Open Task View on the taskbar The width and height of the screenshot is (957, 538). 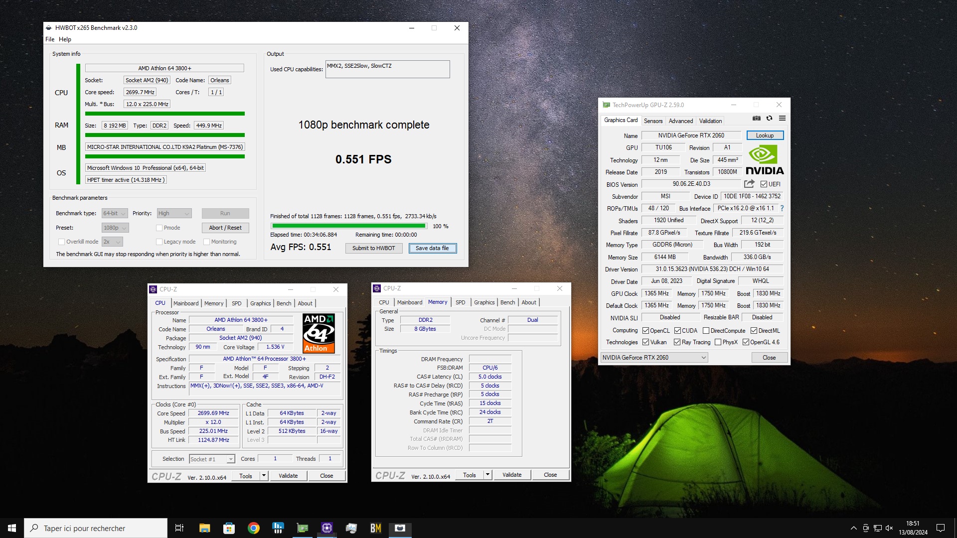pyautogui.click(x=179, y=528)
